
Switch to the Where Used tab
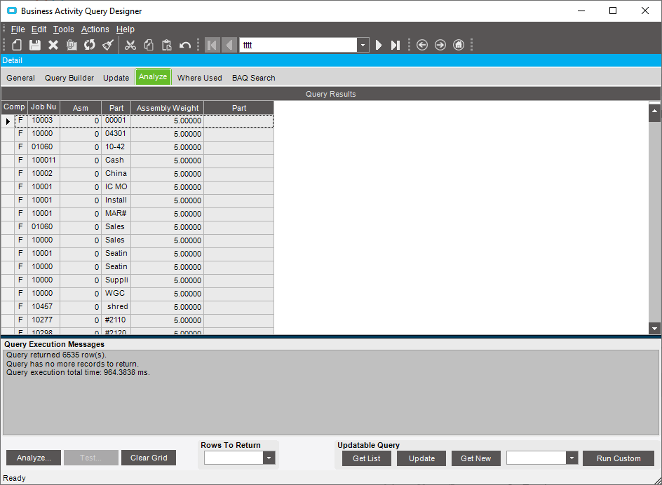coord(200,78)
